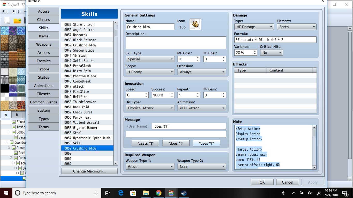Launch Steam from the taskbar
This screenshot has width=353, height=198.
(x=184, y=193)
